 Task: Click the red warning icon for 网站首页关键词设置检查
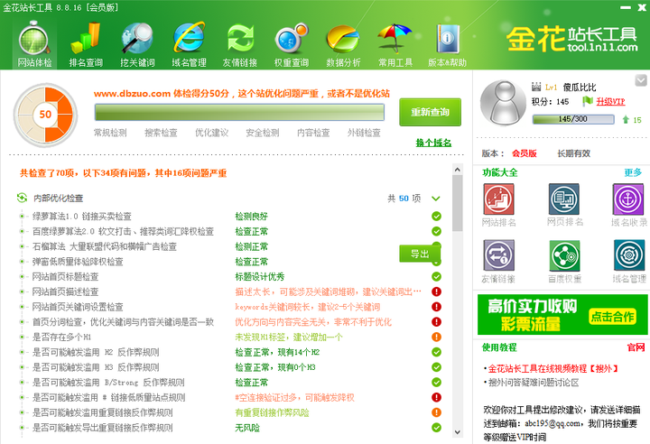(436, 307)
